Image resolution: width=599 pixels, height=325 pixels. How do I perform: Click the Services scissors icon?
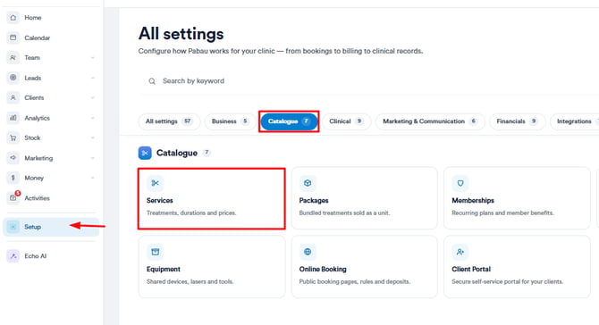point(155,183)
